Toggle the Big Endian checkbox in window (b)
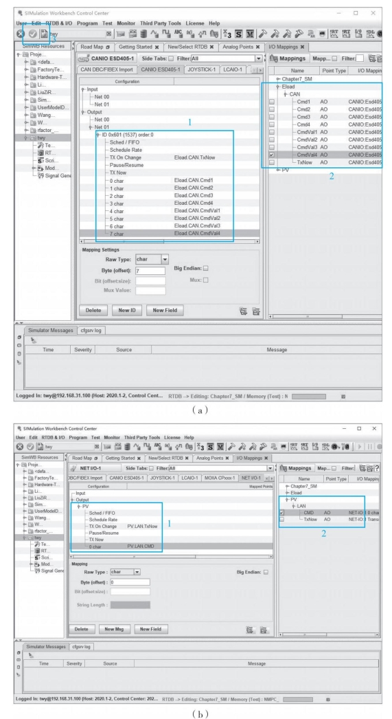The height and width of the screenshot is (719, 392). [266, 572]
